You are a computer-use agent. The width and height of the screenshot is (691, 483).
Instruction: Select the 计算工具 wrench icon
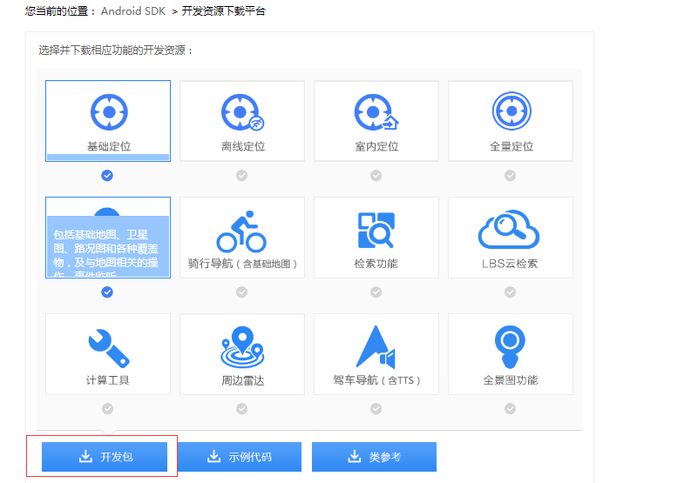point(108,348)
